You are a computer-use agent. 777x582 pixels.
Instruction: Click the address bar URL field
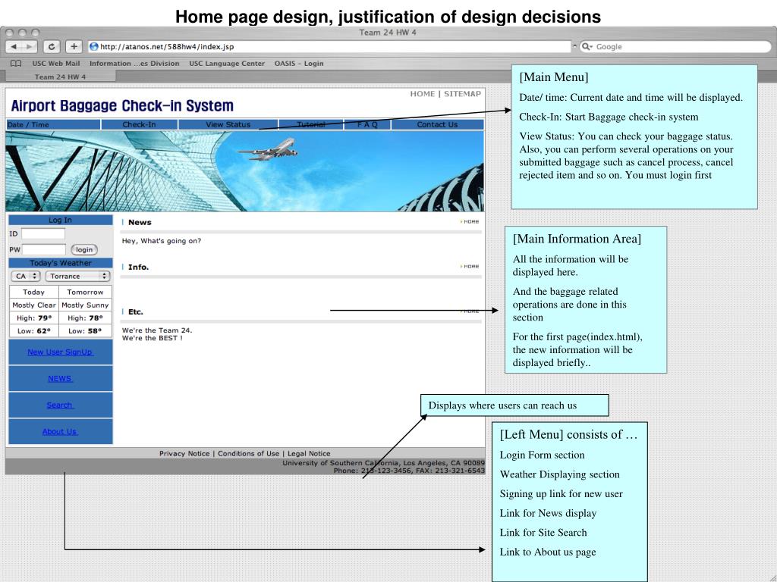[329, 46]
